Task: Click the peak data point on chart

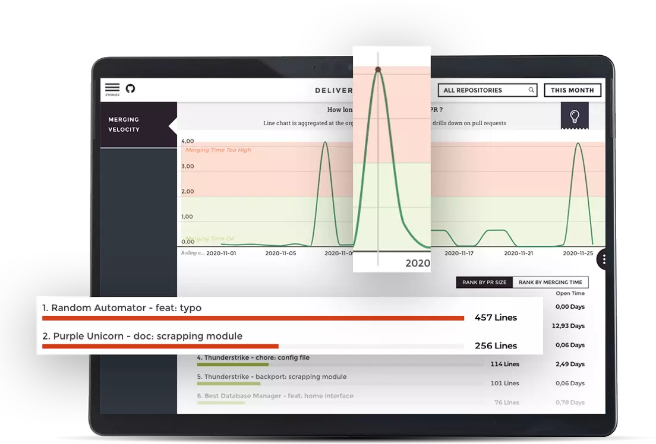Action: click(378, 70)
